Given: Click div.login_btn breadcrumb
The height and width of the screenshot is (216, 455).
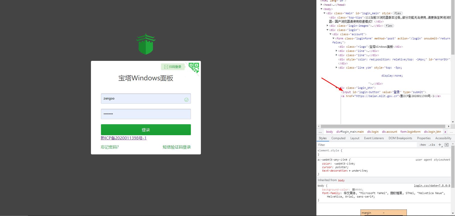Looking at the screenshot, I should [432, 132].
